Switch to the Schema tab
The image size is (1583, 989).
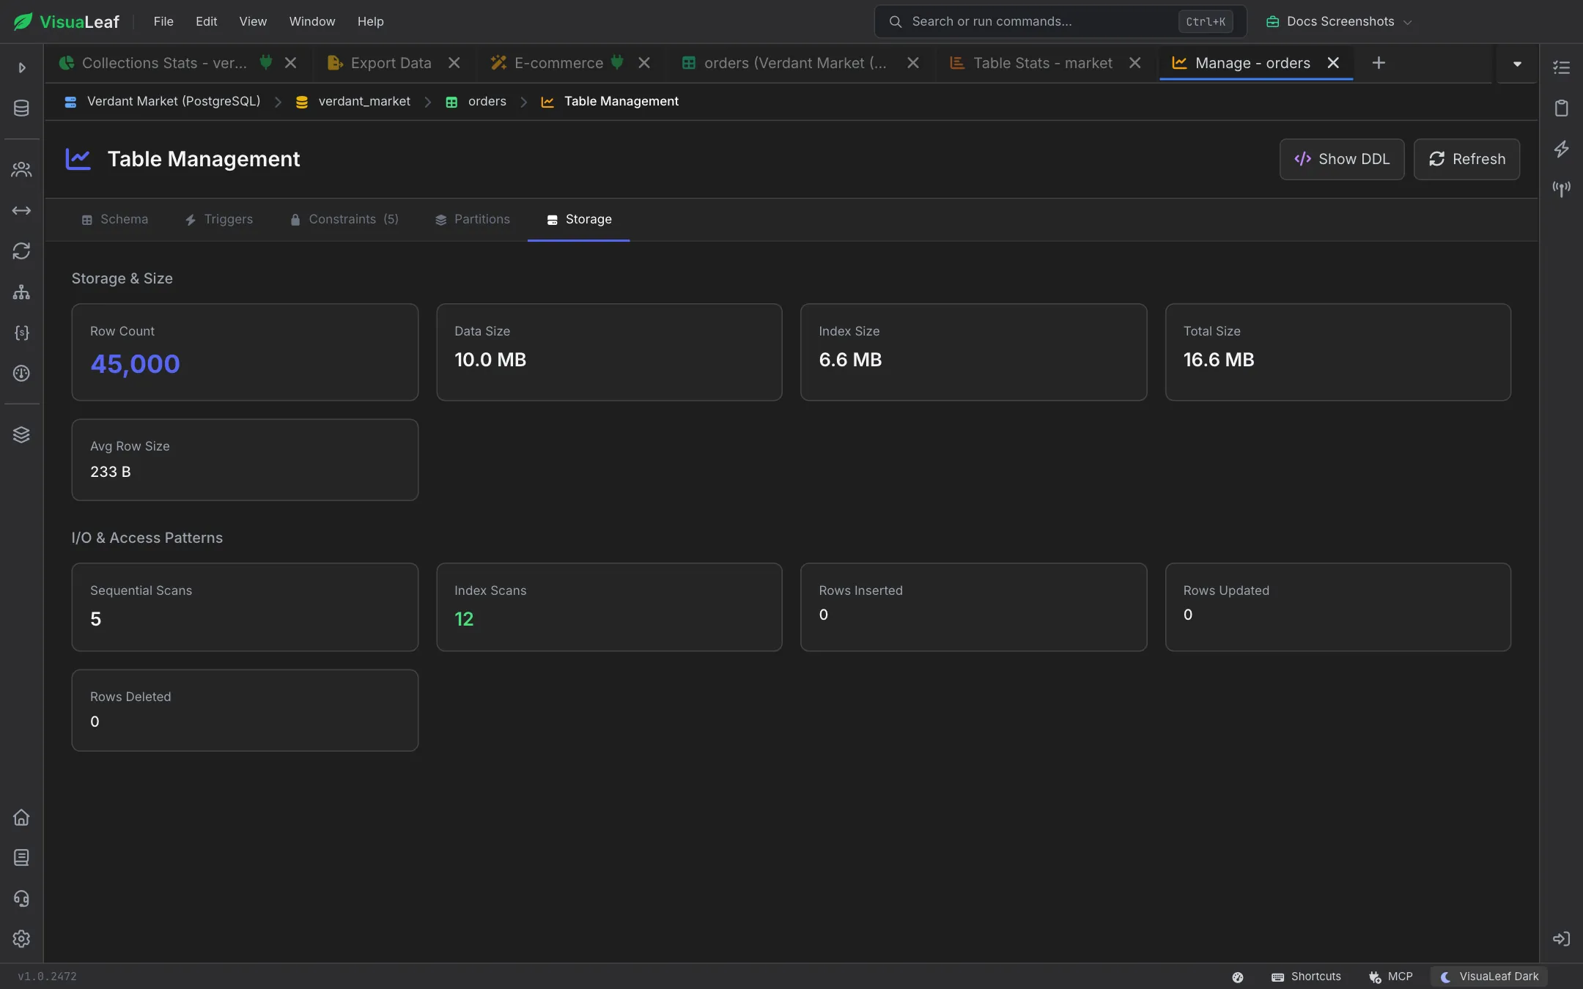pyautogui.click(x=115, y=220)
